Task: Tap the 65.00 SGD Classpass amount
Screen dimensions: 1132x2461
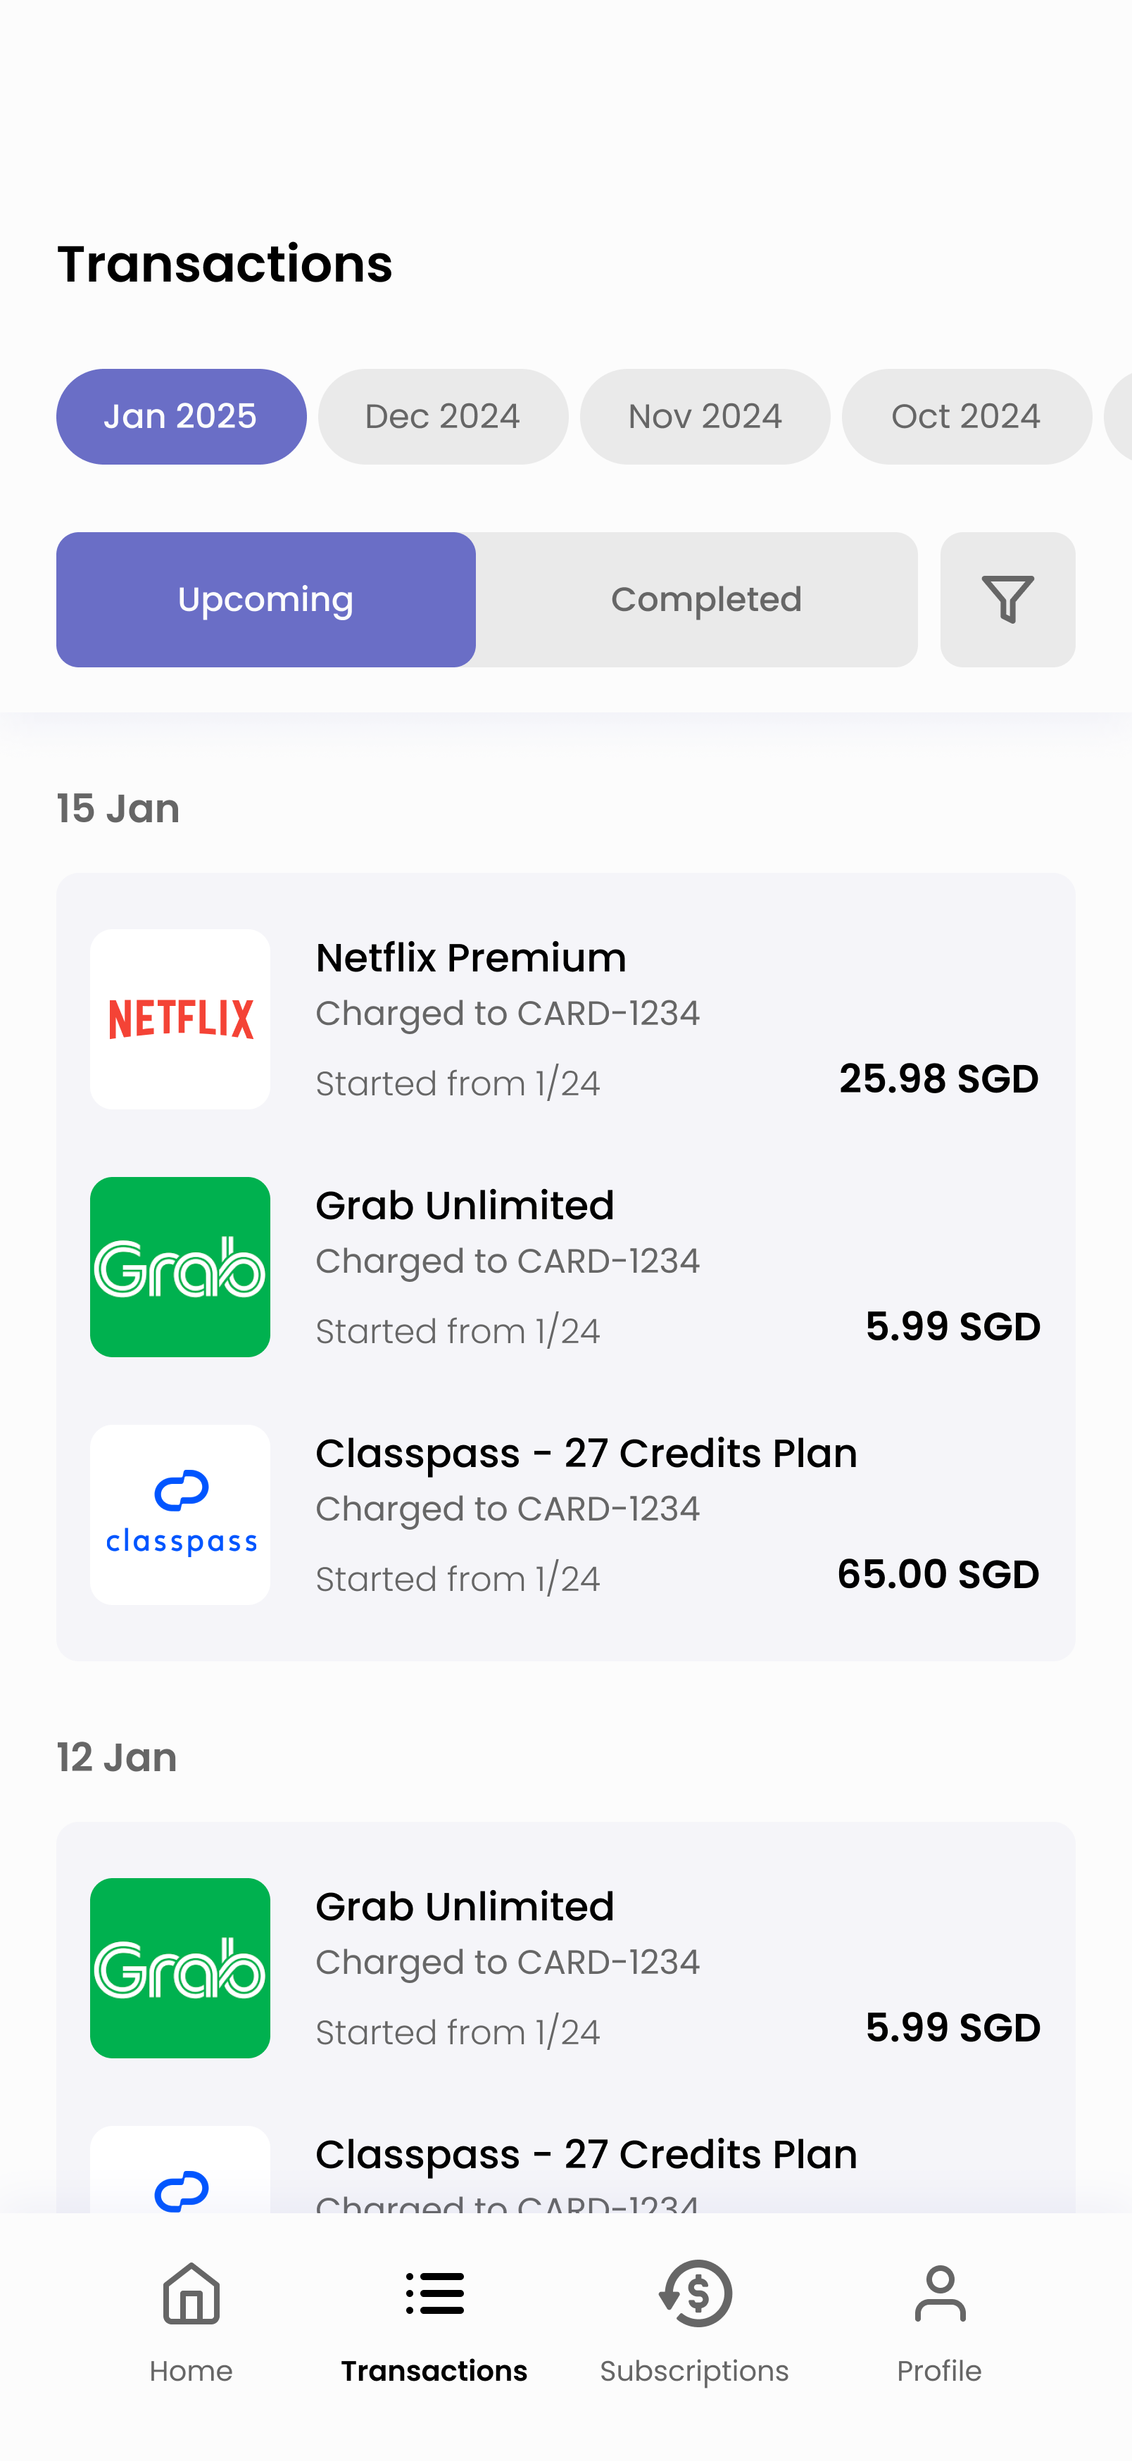Action: (x=937, y=1575)
